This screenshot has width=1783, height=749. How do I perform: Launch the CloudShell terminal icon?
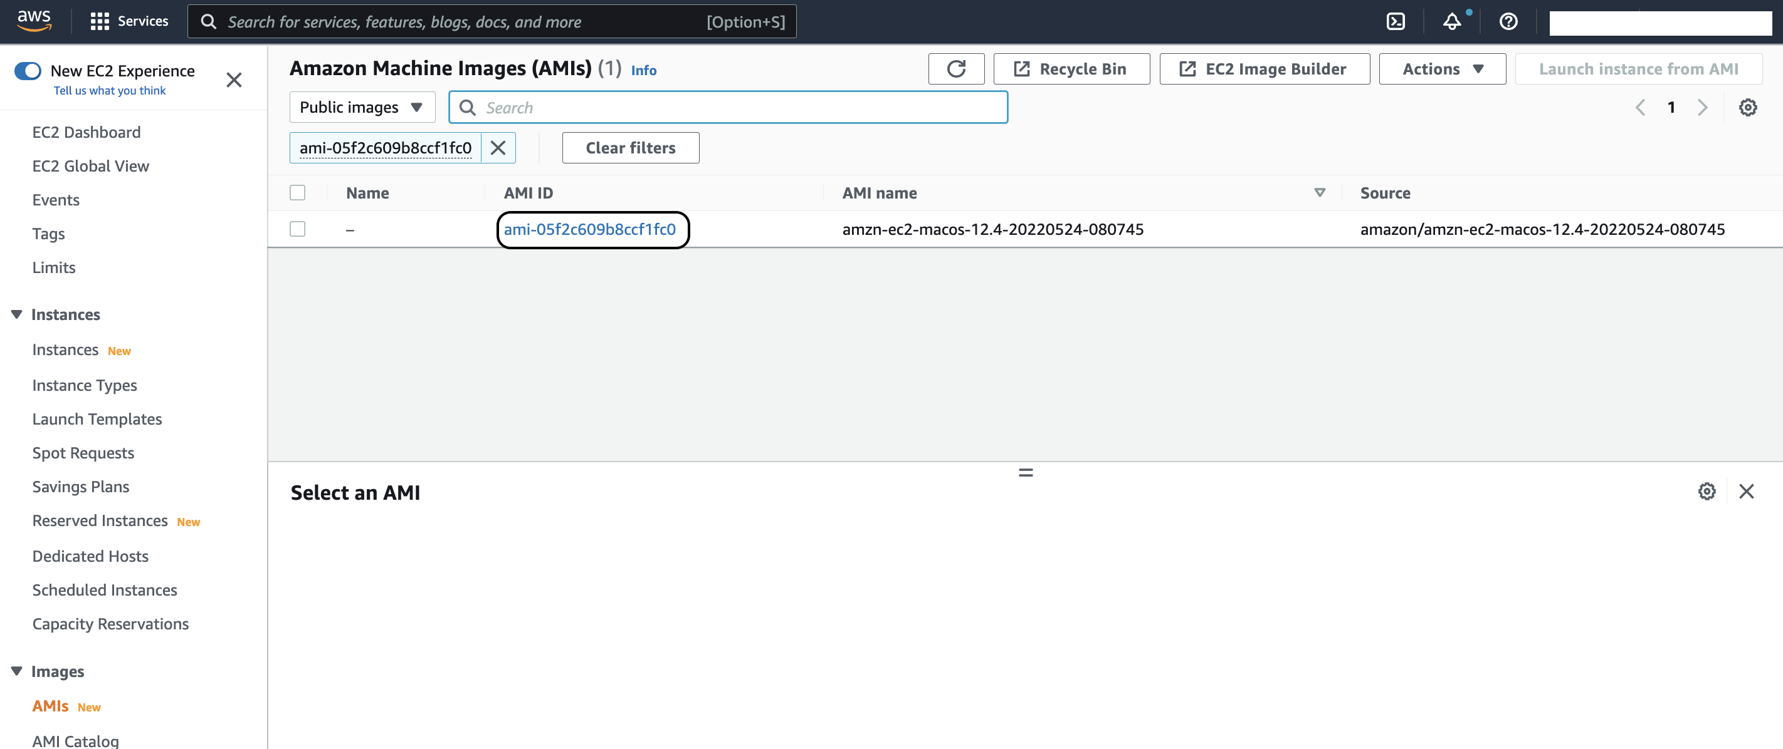pyautogui.click(x=1396, y=21)
